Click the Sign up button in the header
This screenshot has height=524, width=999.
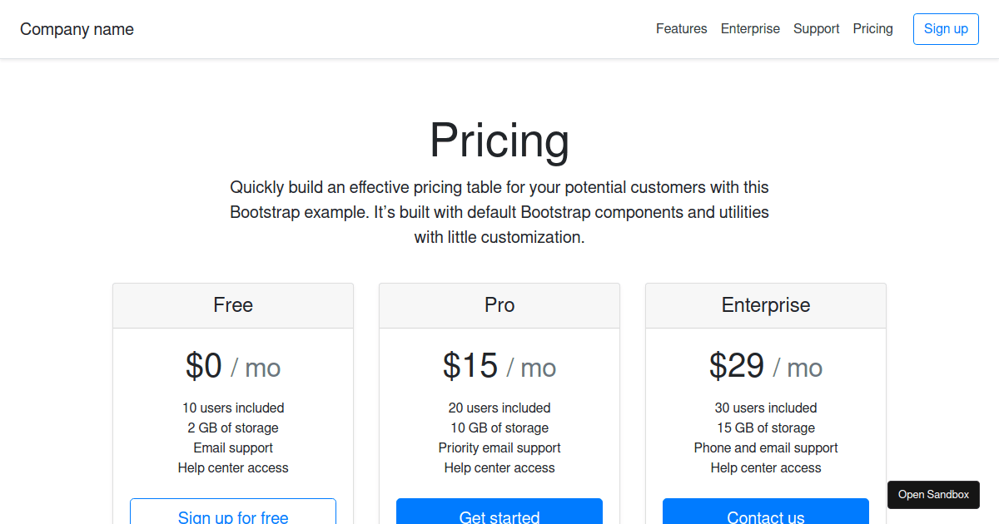(x=946, y=28)
